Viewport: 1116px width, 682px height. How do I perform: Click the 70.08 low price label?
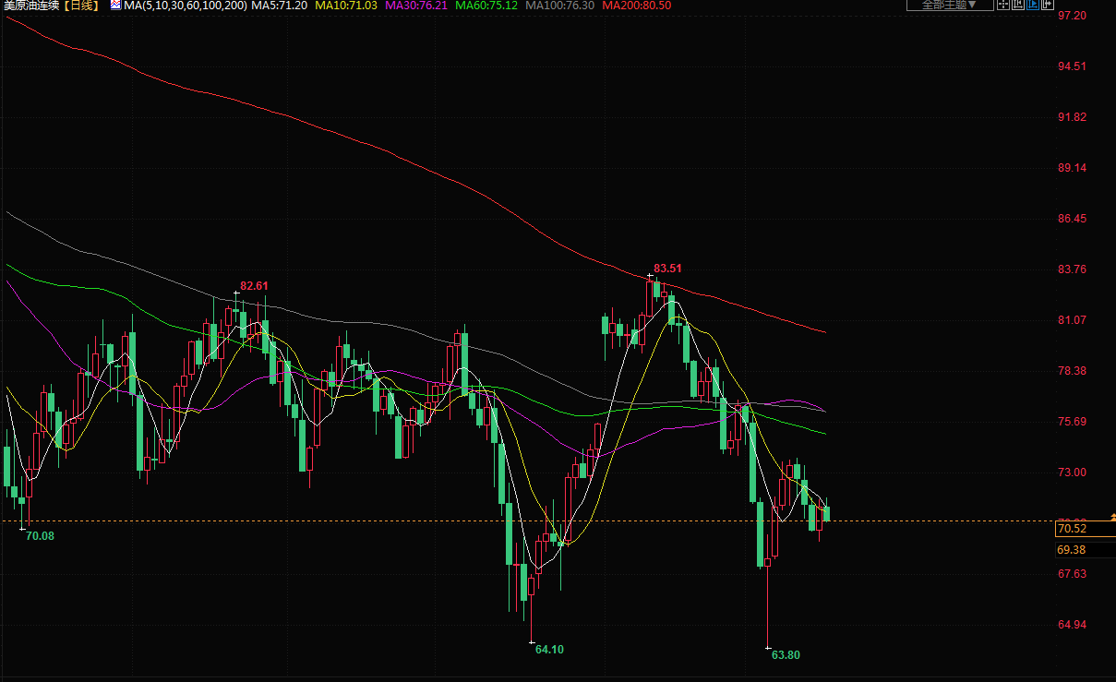point(40,536)
